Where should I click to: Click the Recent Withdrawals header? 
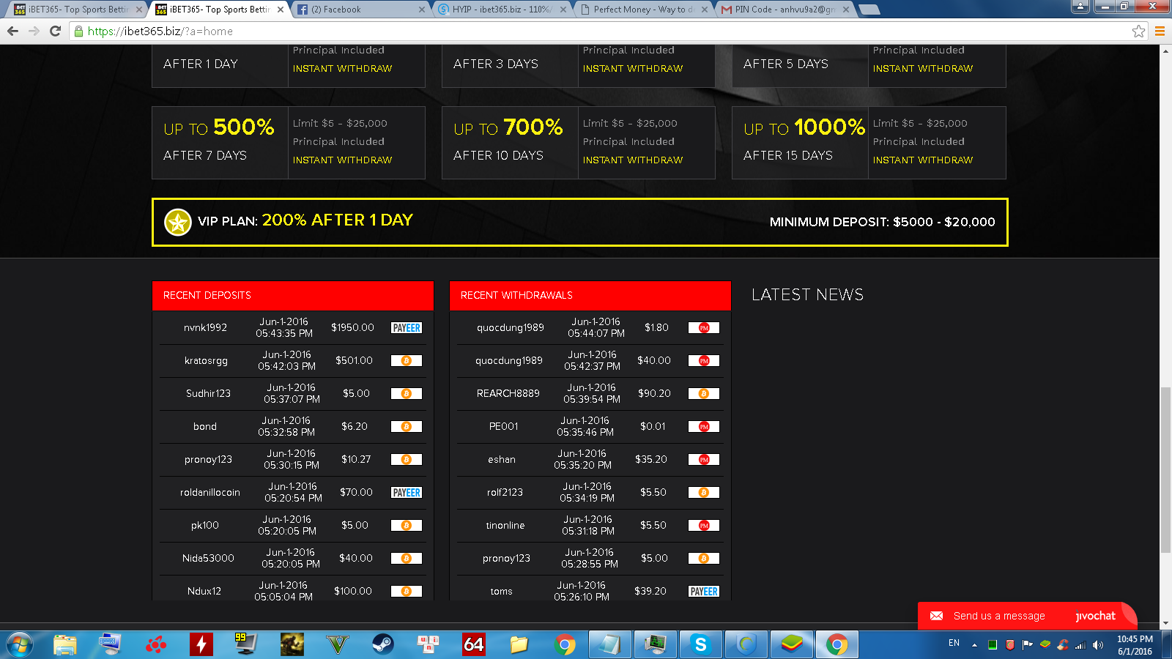[x=590, y=295]
